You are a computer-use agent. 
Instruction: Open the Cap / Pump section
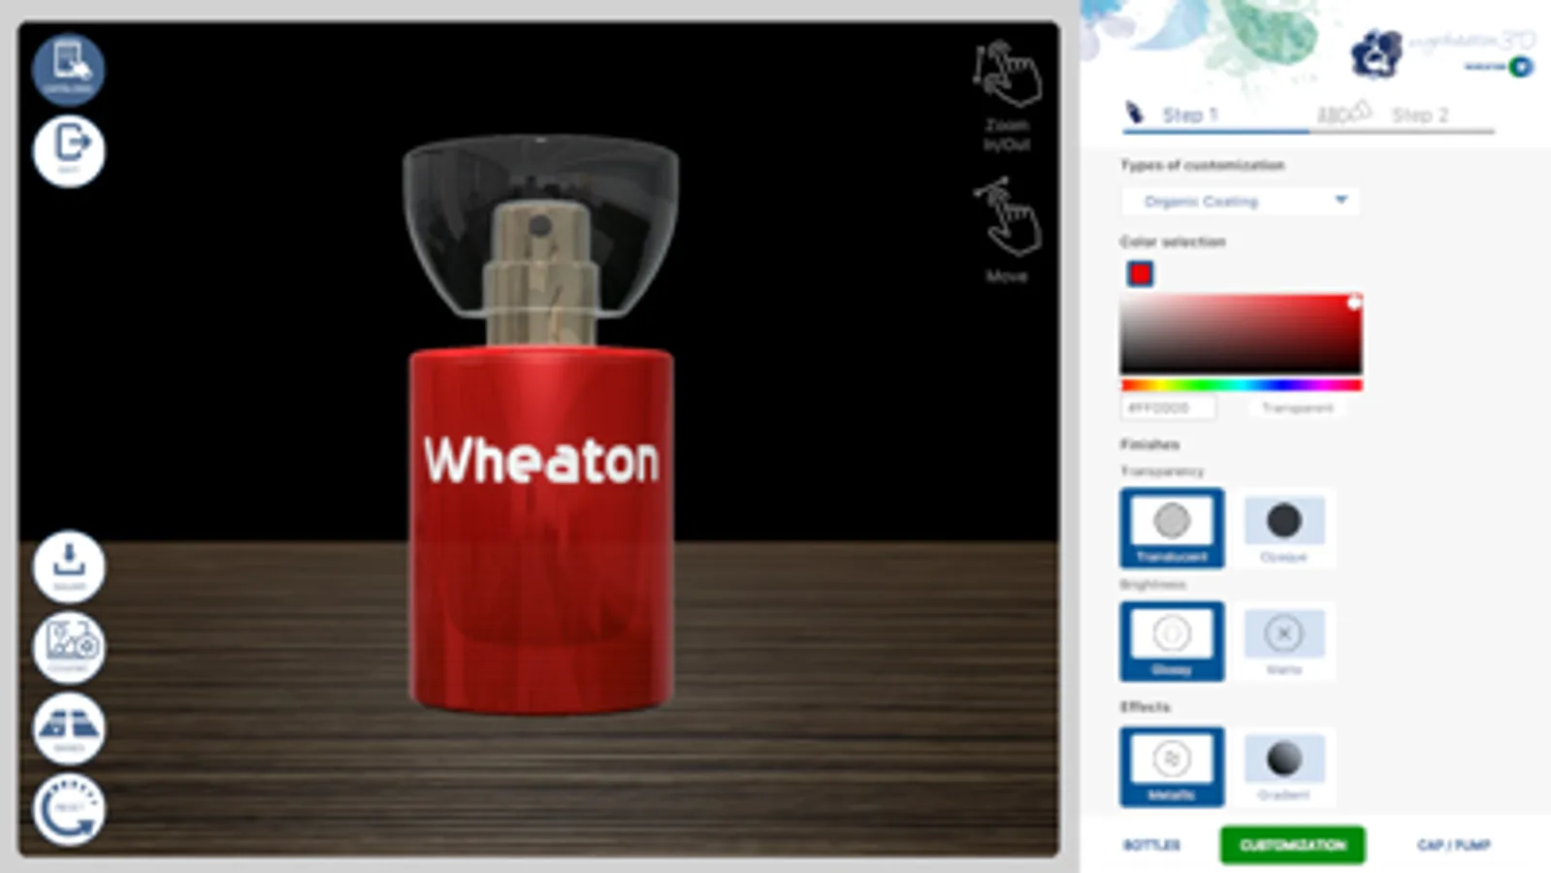point(1453,845)
